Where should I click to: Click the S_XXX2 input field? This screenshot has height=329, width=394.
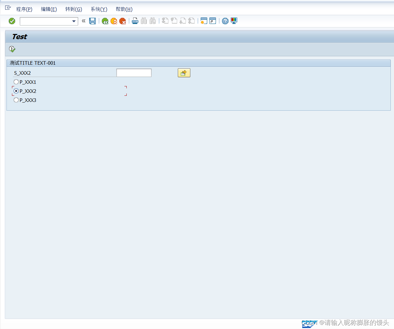134,73
